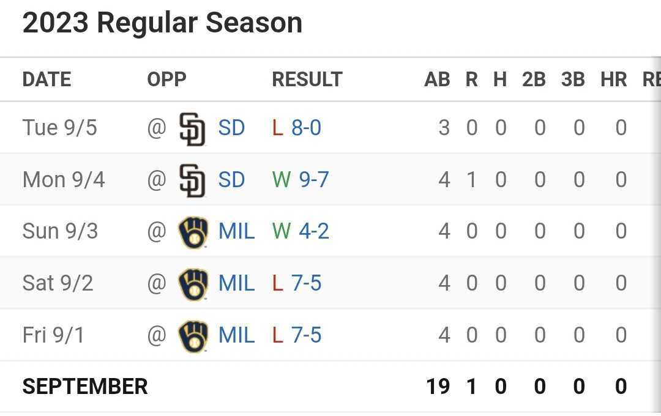This screenshot has width=661, height=416.
Task: Open SD team link for Mon 9/4
Action: pyautogui.click(x=231, y=180)
